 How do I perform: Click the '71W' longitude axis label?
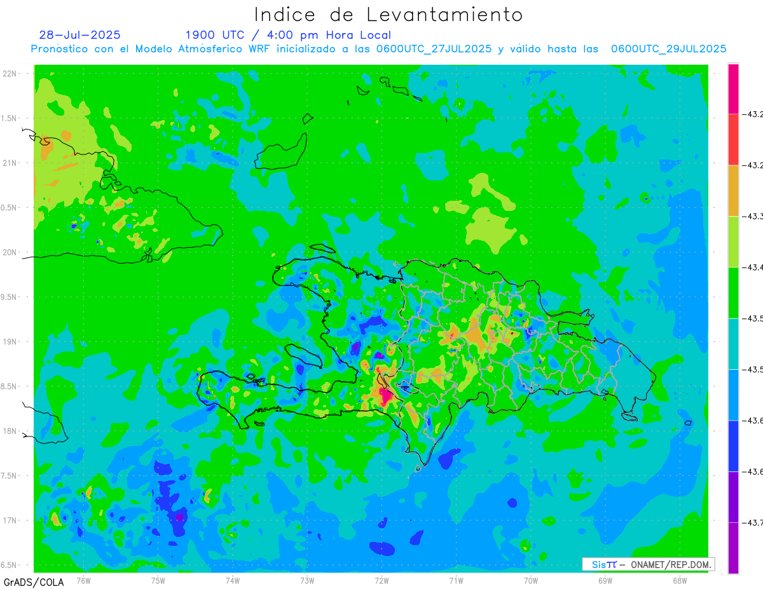(456, 580)
